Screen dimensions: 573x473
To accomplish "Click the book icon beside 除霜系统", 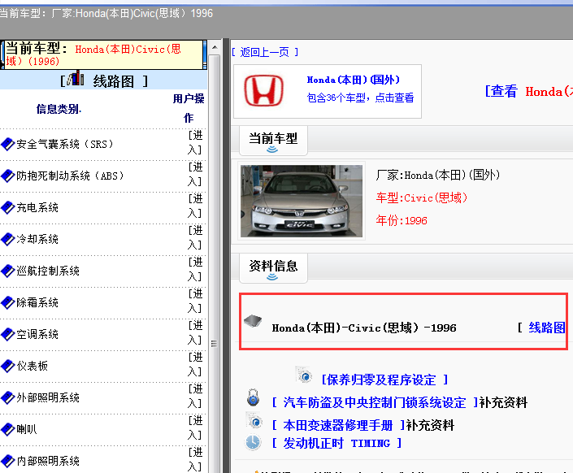I will coord(7,302).
